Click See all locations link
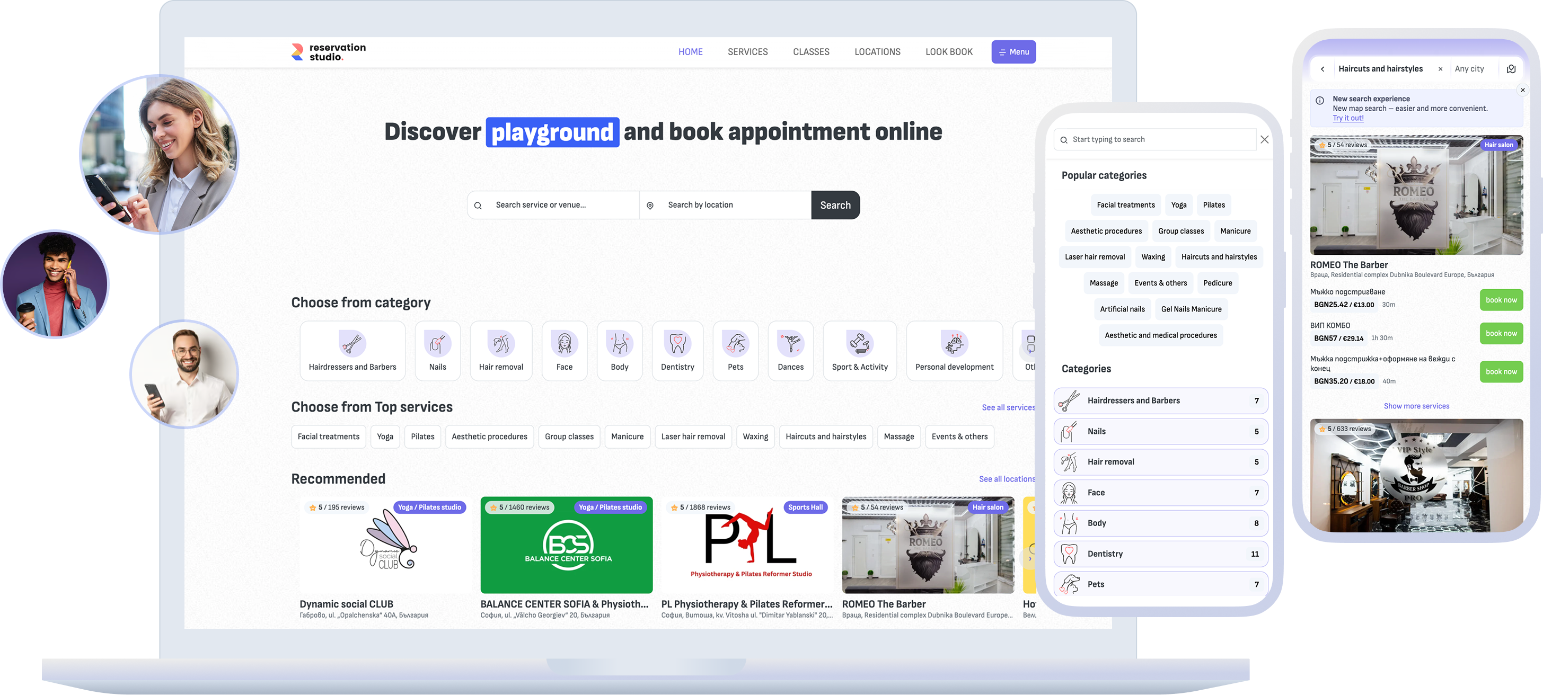 coord(1006,479)
